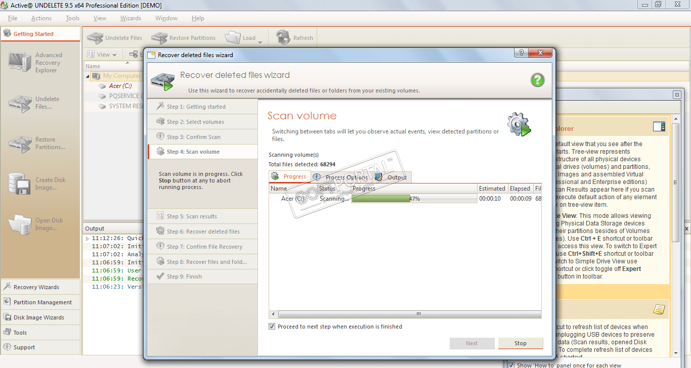Screen dimensions: 691x368
Task: Select the PQSERVICE volume in the tree
Action: tap(120, 96)
